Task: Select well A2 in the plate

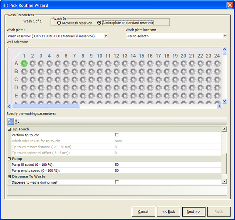Action: (32, 63)
